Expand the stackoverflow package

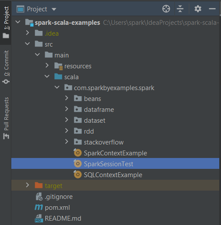(67, 141)
